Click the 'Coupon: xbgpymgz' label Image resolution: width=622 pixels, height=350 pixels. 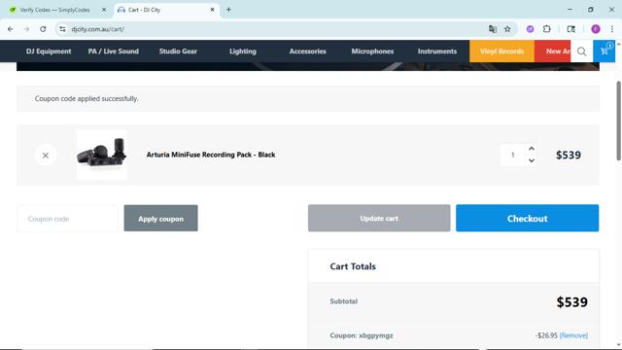click(362, 335)
